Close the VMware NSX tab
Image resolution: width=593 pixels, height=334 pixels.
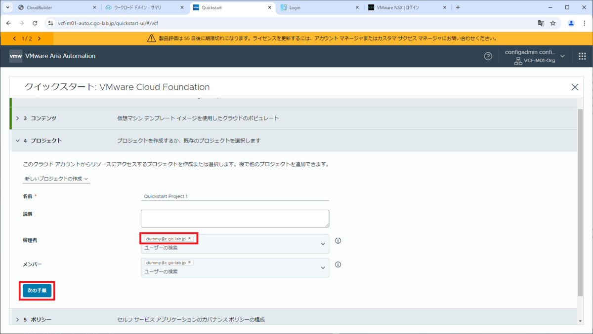click(x=444, y=7)
